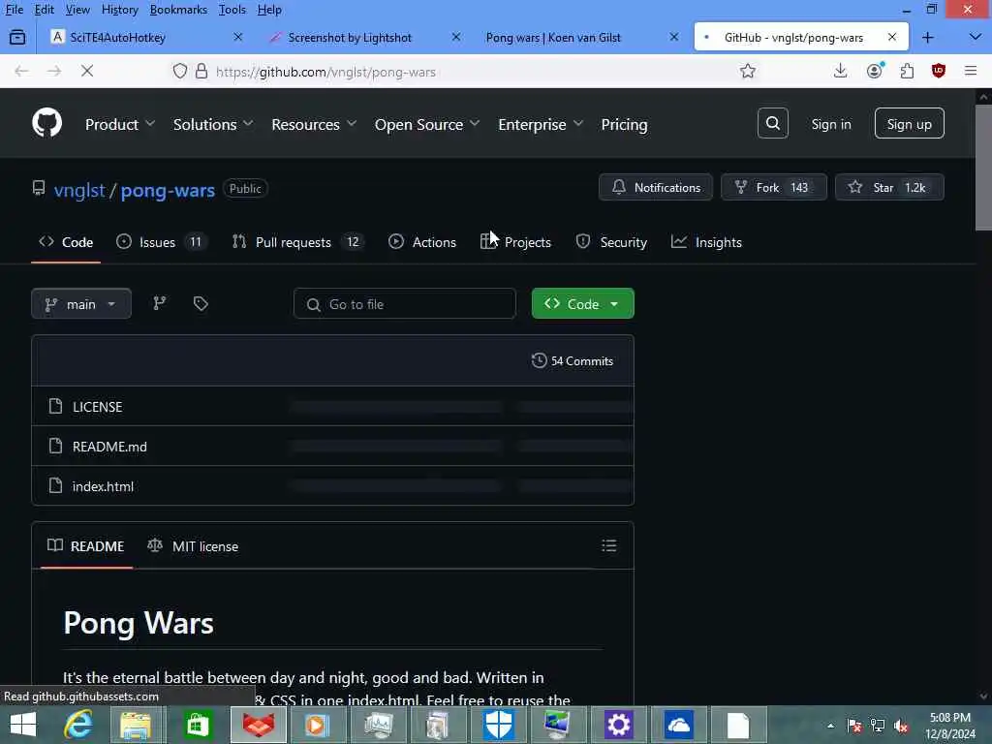Screen dimensions: 992x744
Task: Open the main branch selector dropdown
Action: tap(81, 303)
